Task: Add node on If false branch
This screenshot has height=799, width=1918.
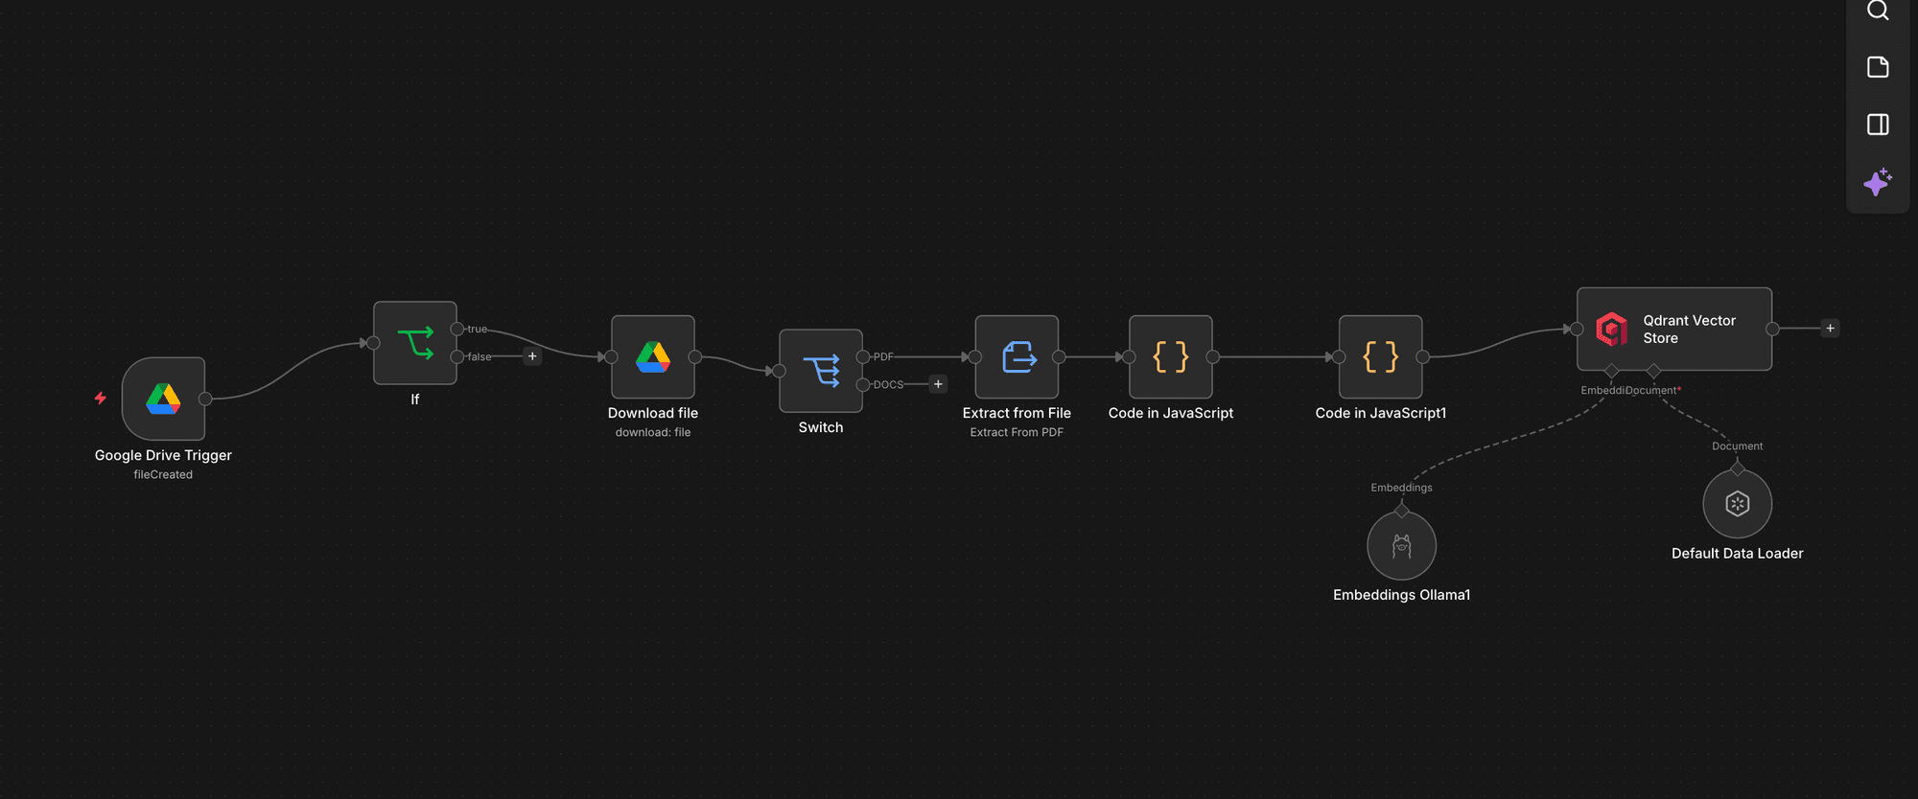Action: [x=532, y=356]
